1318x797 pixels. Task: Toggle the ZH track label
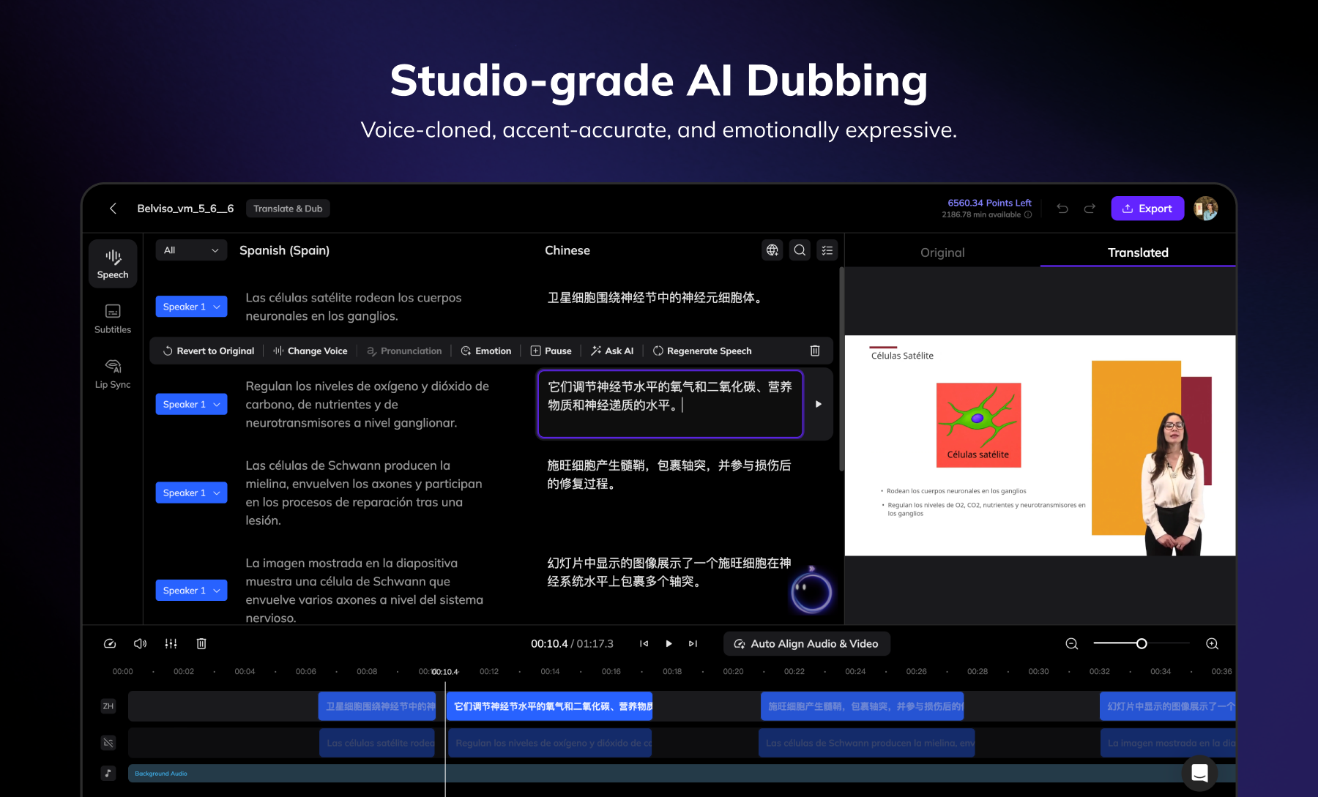[x=108, y=706]
